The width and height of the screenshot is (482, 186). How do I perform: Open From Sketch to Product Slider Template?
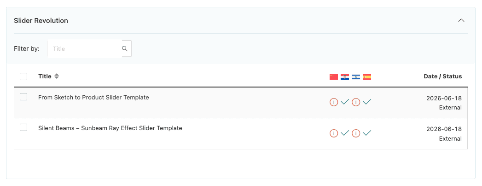[93, 97]
